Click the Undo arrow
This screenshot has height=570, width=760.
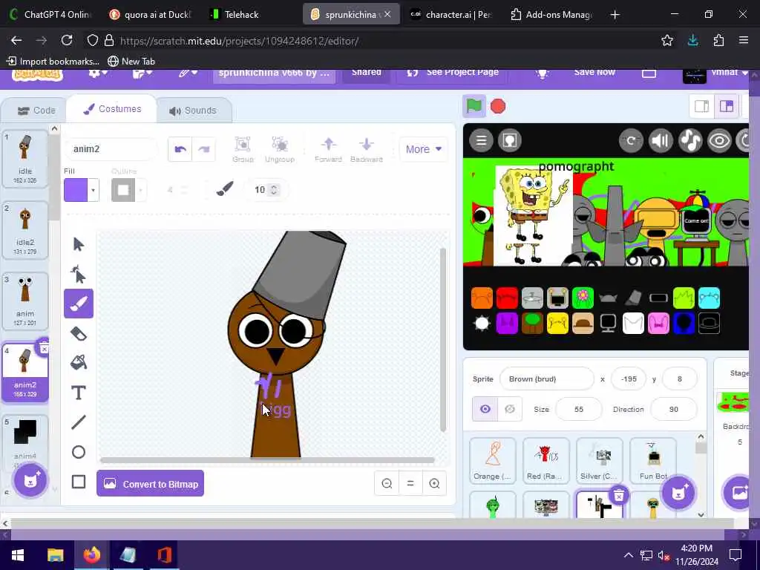180,149
